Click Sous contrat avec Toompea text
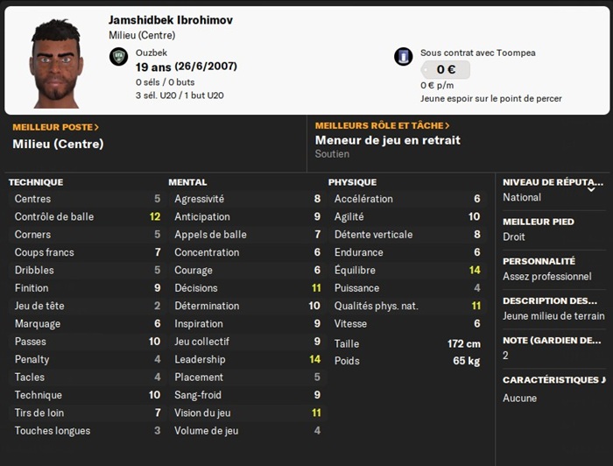The height and width of the screenshot is (466, 613). click(x=477, y=53)
